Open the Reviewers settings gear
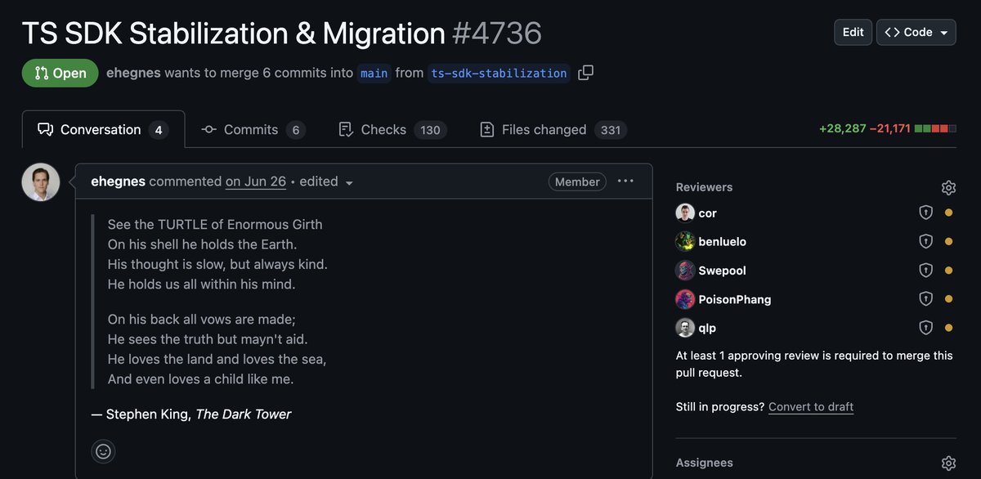The width and height of the screenshot is (981, 479). (948, 187)
